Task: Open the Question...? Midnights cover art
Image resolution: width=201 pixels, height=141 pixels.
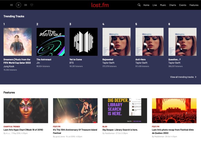Action: (182, 42)
